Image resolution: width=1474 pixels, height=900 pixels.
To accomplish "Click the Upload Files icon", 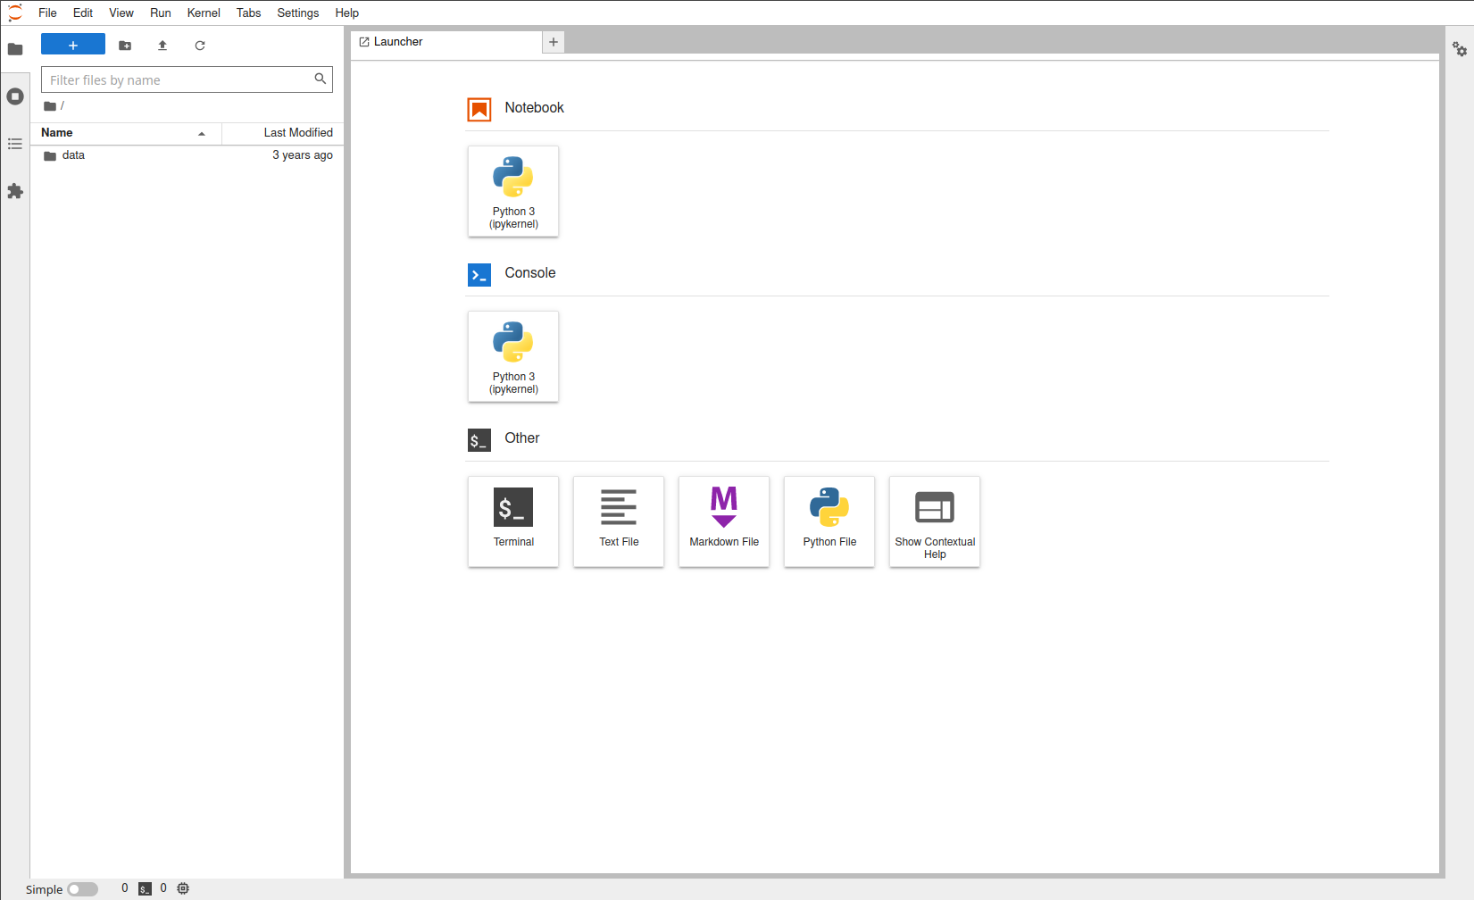I will click(162, 46).
